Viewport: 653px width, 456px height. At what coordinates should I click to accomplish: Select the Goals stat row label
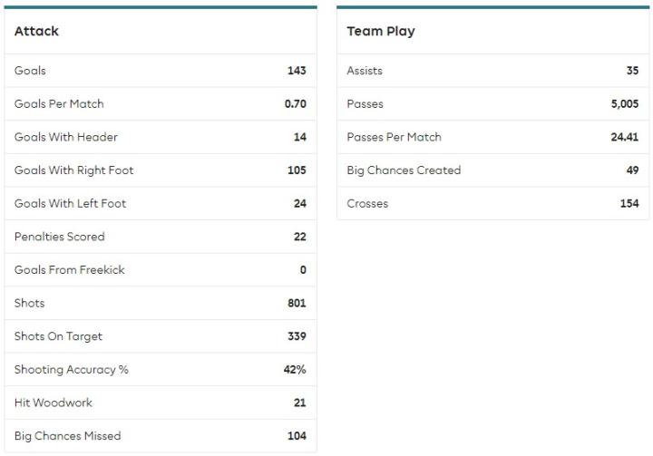coord(30,71)
